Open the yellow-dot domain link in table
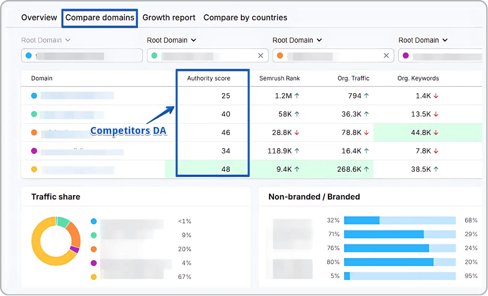 [77, 170]
